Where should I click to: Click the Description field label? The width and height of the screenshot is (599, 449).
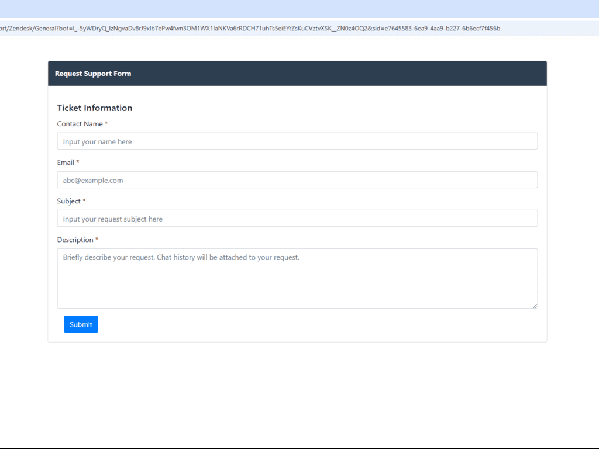tap(75, 240)
